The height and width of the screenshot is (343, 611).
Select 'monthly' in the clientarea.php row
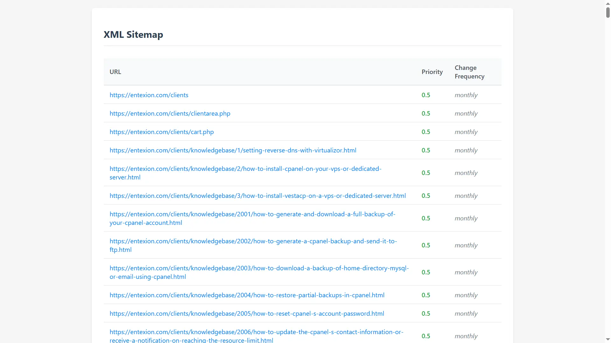[x=466, y=113]
